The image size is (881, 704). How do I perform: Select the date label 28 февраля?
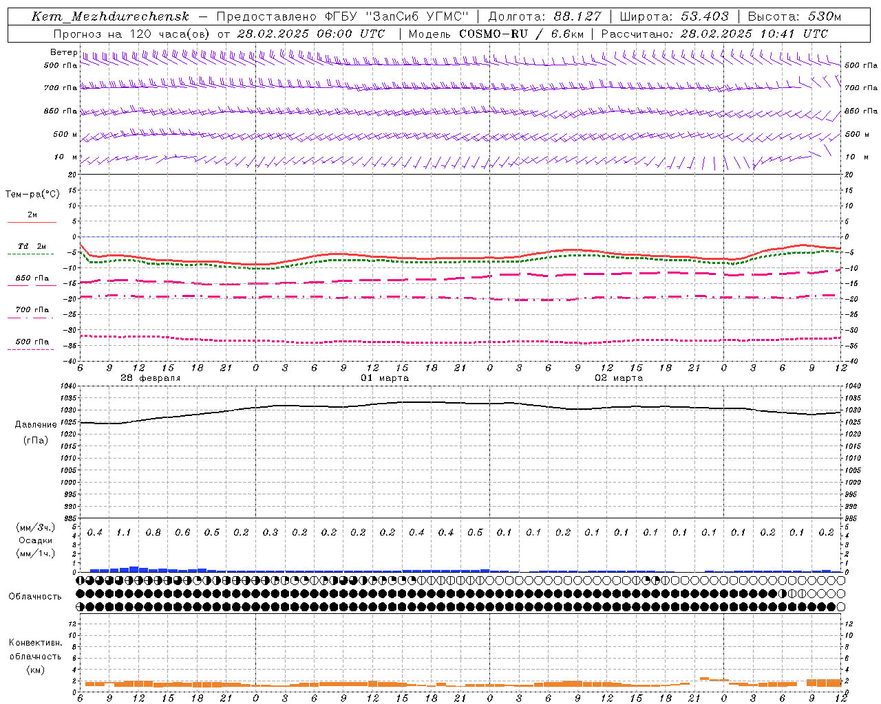151,378
